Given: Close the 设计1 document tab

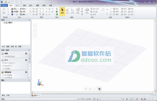Looking at the screenshot, I should click(39, 96).
